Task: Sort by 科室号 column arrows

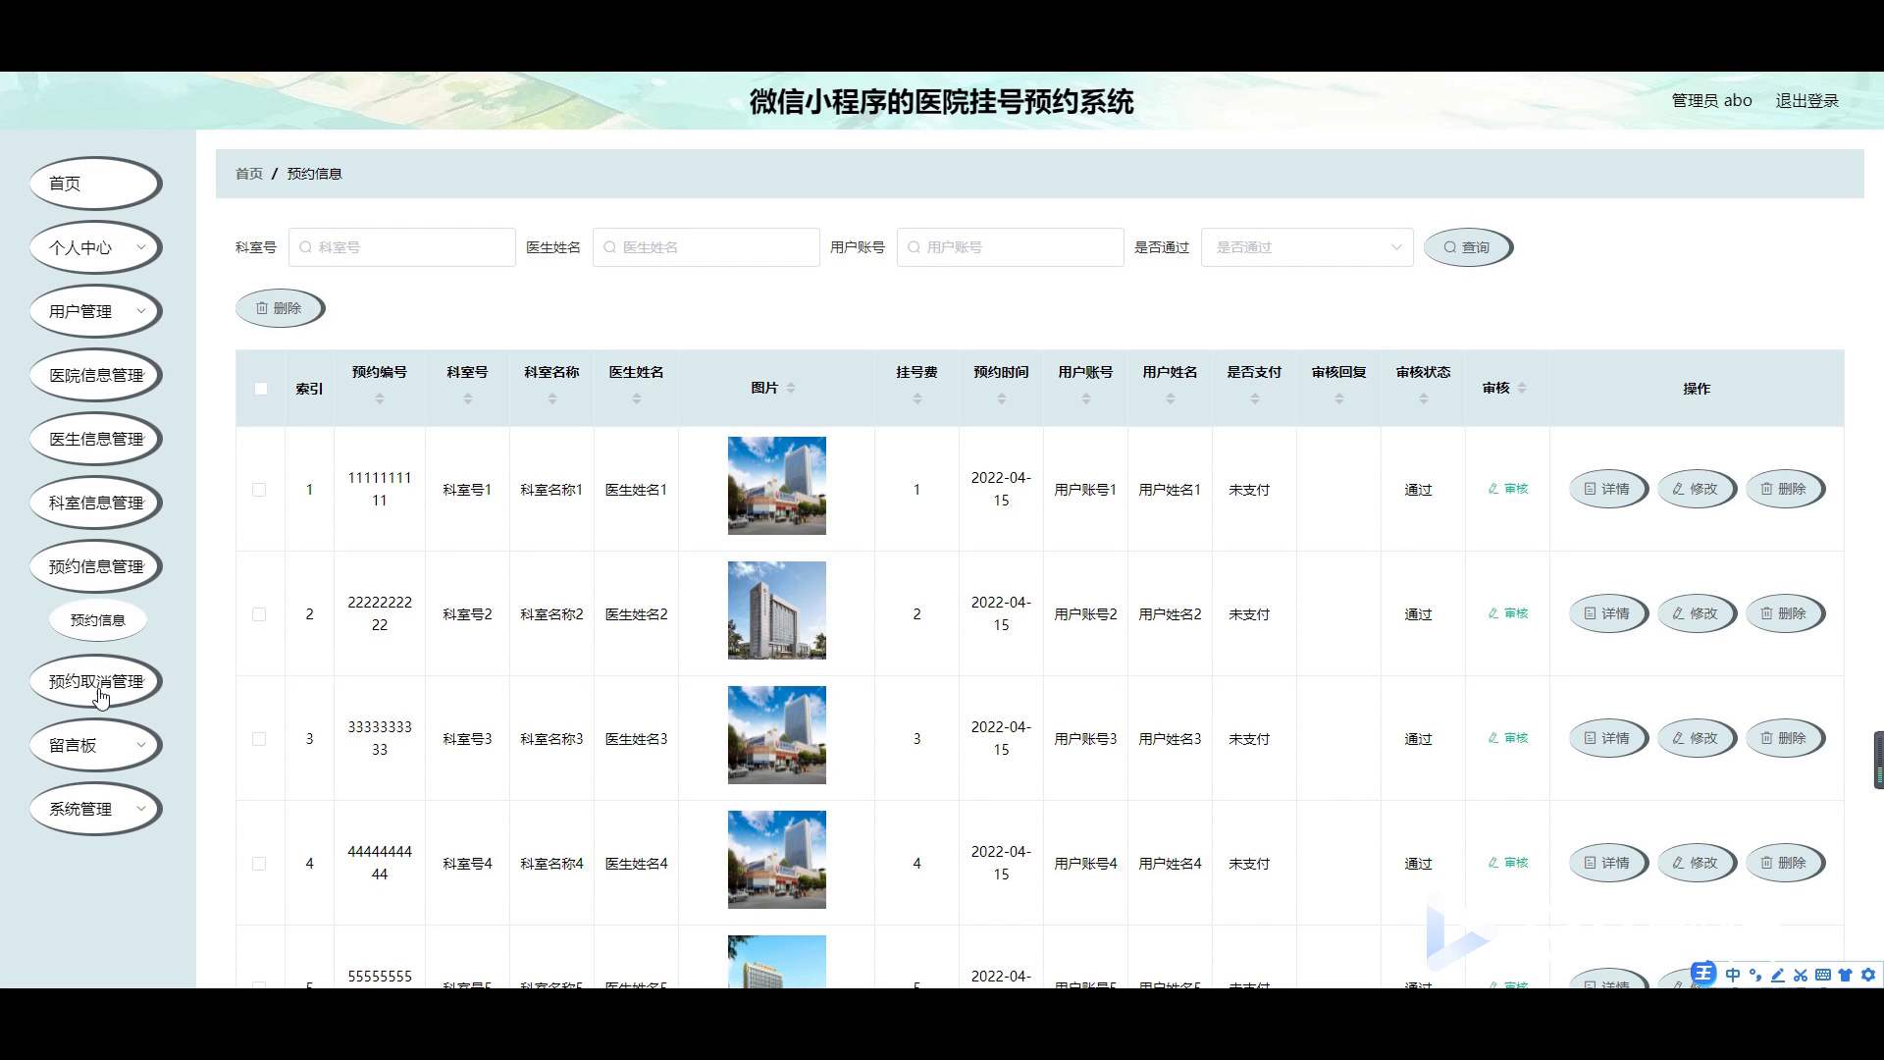Action: click(468, 398)
